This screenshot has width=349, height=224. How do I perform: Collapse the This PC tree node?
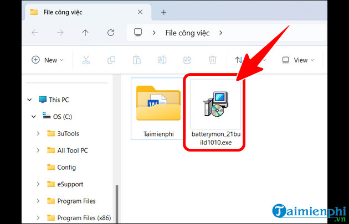click(29, 100)
